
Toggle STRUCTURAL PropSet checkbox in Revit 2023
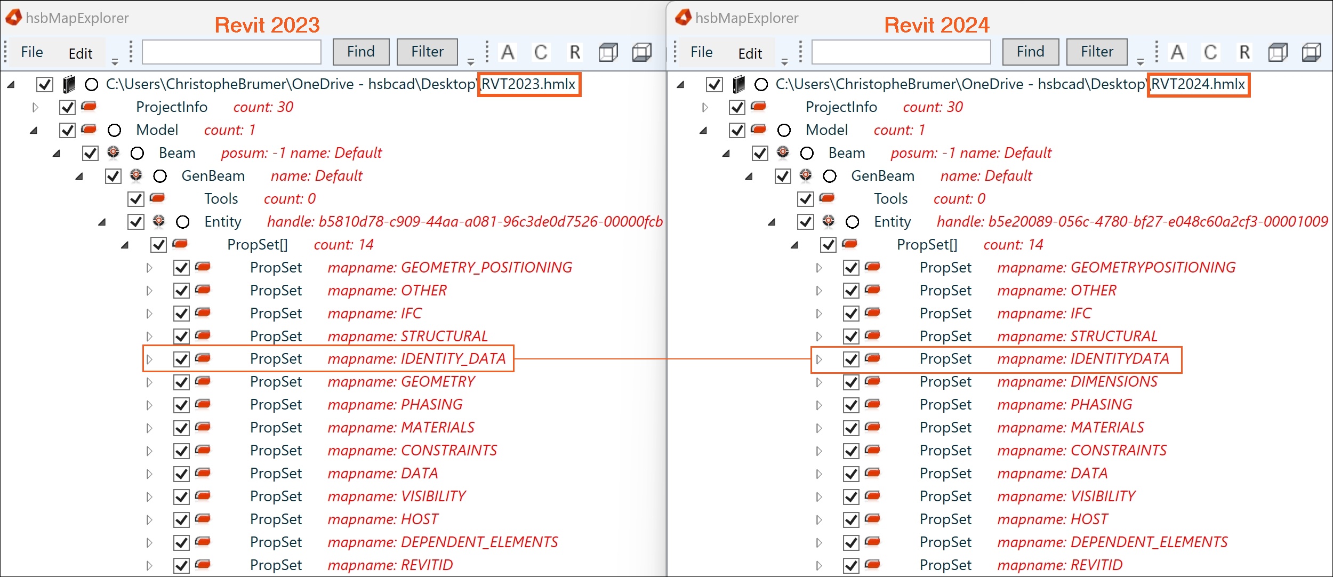tap(181, 336)
